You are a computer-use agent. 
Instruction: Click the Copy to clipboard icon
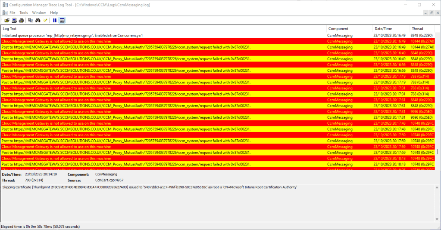click(x=31, y=20)
